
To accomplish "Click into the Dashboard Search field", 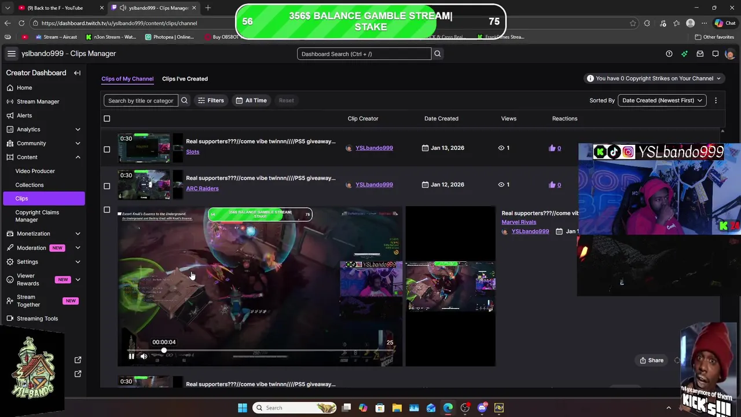I will coord(364,54).
